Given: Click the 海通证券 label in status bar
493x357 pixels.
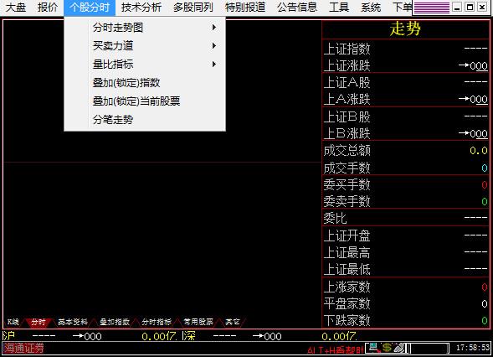Looking at the screenshot, I should tap(24, 348).
